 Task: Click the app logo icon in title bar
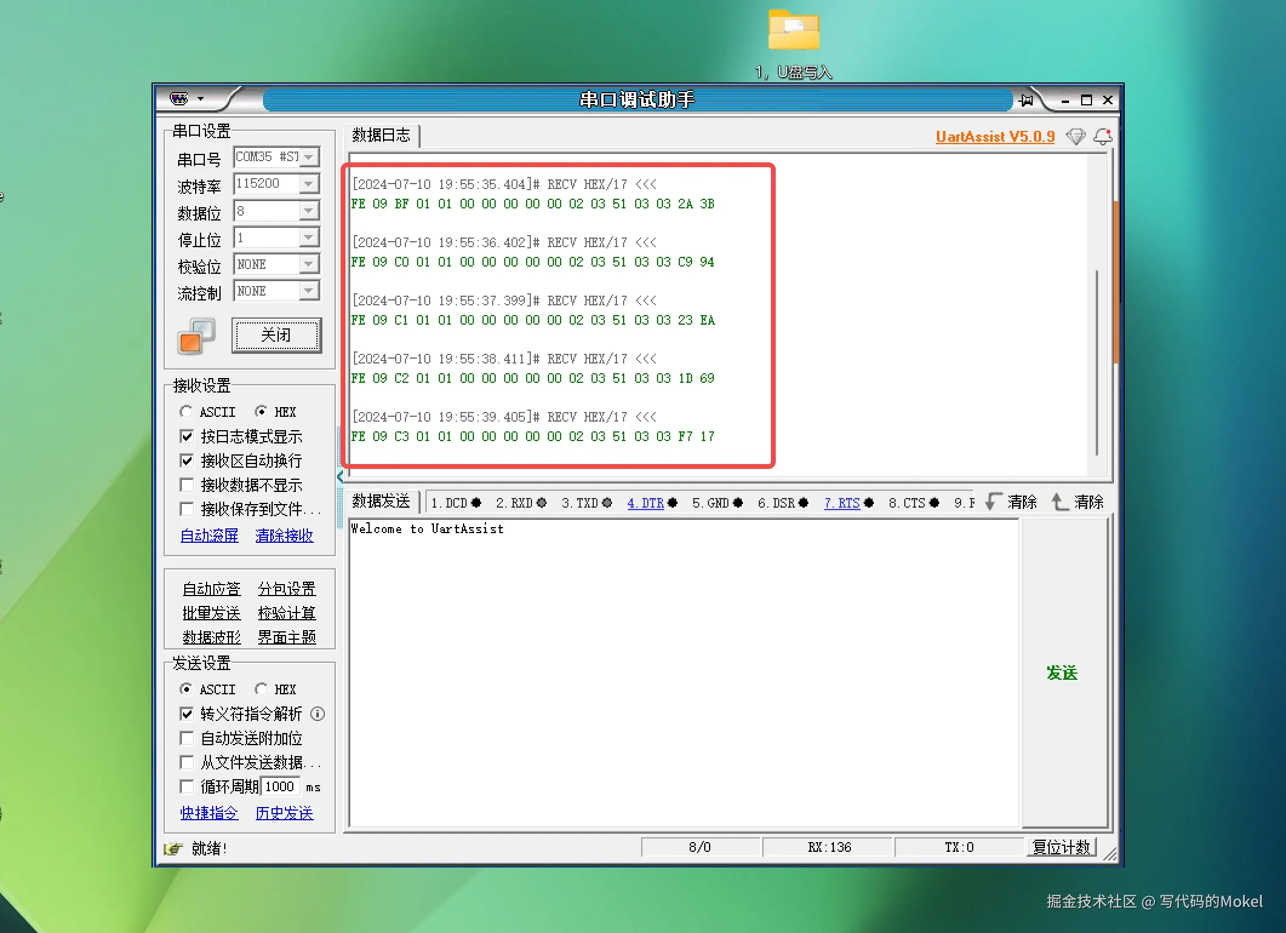179,99
